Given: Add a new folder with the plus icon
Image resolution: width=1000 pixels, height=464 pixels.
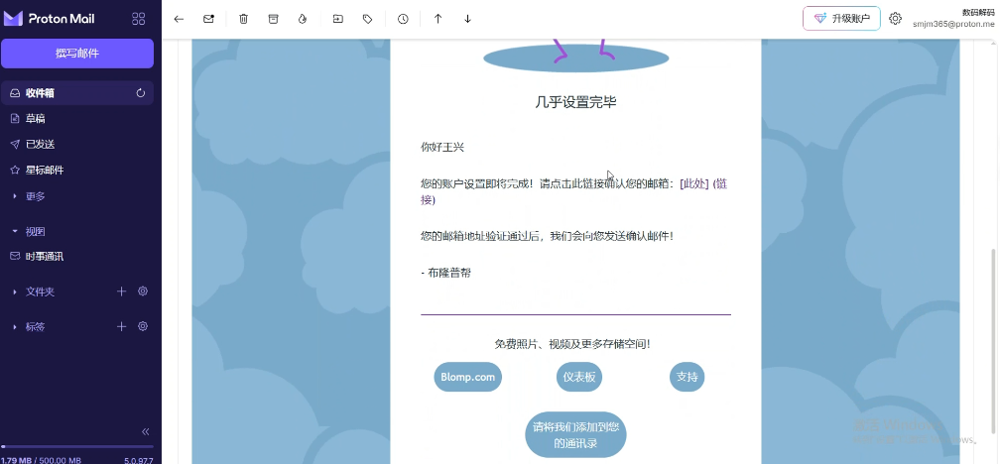Looking at the screenshot, I should tap(122, 291).
